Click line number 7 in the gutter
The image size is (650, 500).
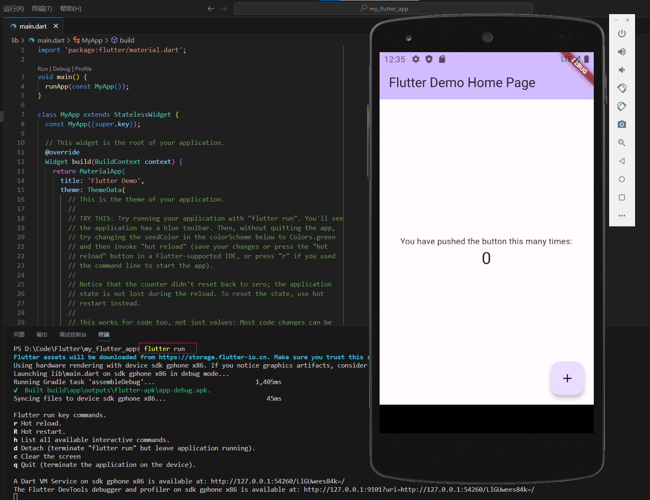coord(22,115)
